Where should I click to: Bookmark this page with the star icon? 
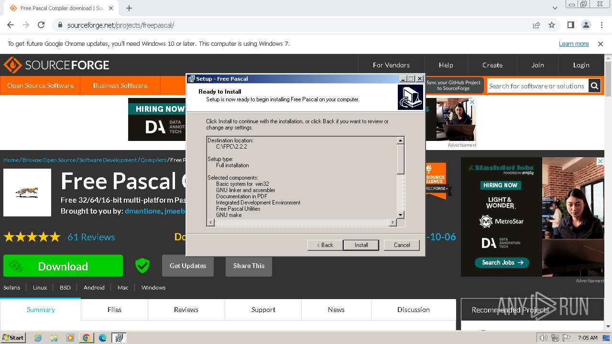pos(552,25)
